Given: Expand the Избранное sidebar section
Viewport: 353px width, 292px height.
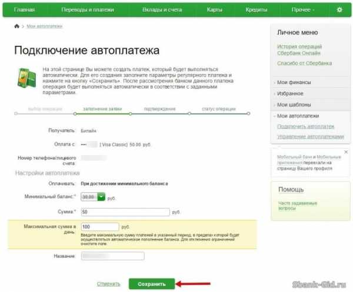Looking at the screenshot, I should [x=291, y=93].
